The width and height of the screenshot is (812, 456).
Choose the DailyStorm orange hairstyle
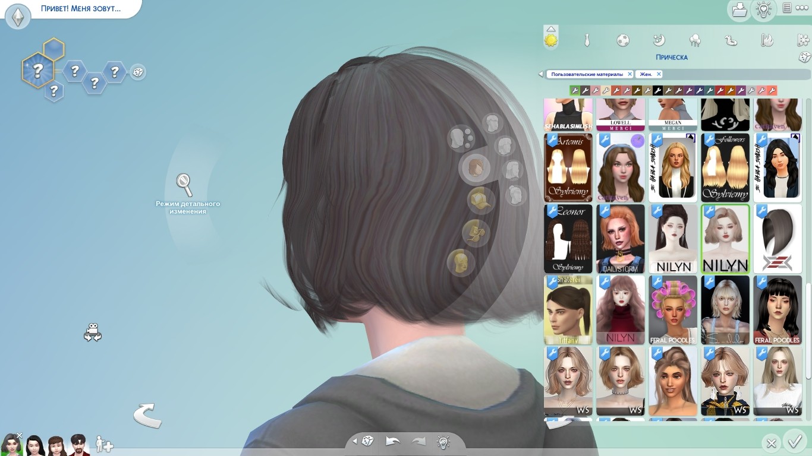tap(621, 239)
